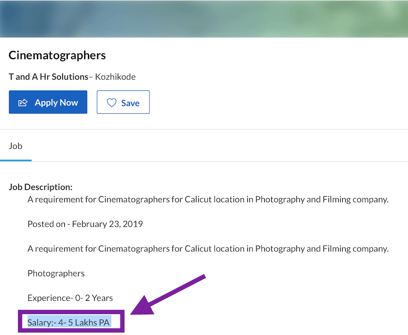The width and height of the screenshot is (408, 335).
Task: Click the Job Description heading
Action: (41, 187)
